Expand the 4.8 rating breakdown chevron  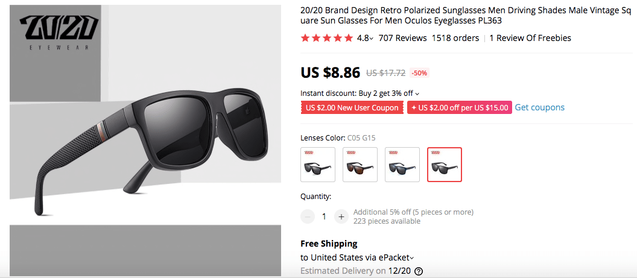[371, 39]
